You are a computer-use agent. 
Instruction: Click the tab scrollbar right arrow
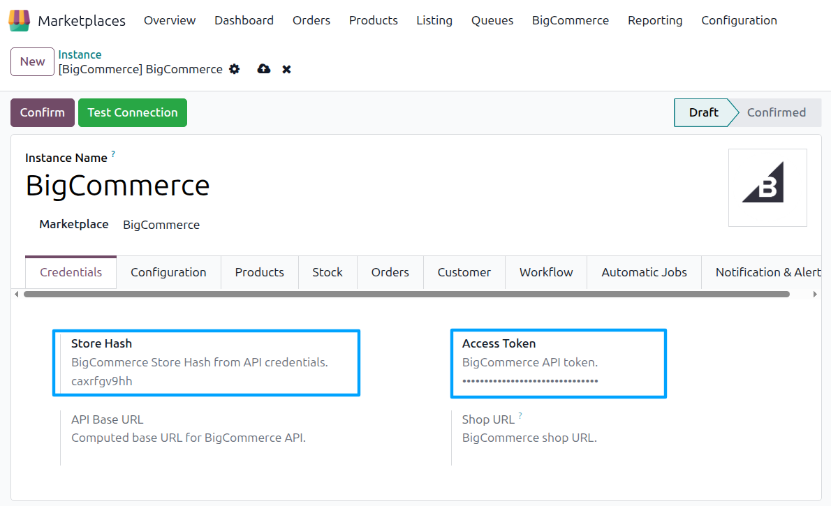click(815, 294)
